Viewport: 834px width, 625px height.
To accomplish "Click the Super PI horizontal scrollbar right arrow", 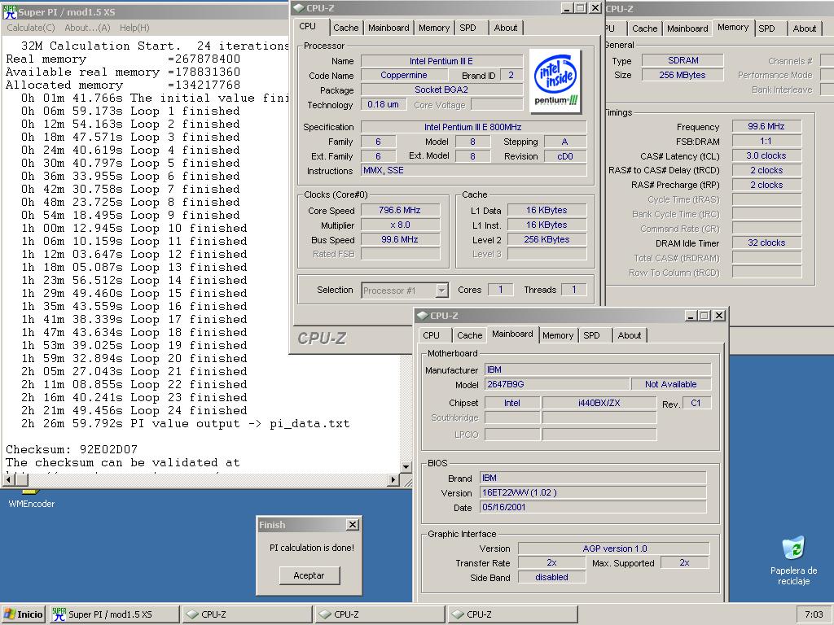I will tap(393, 479).
